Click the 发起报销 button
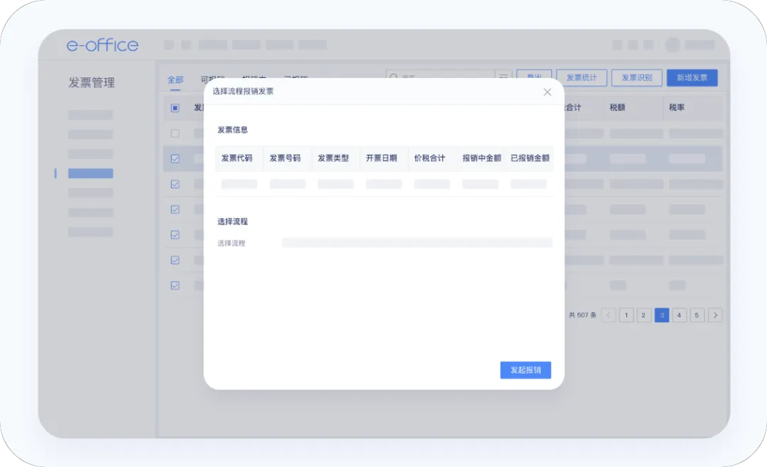The width and height of the screenshot is (767, 467). [526, 370]
